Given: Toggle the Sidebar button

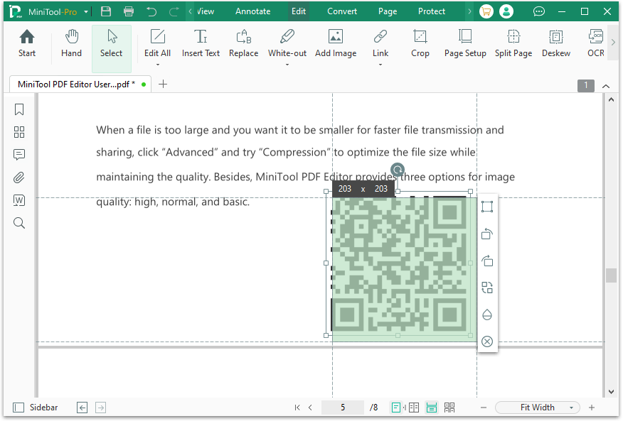Looking at the screenshot, I should pos(36,408).
